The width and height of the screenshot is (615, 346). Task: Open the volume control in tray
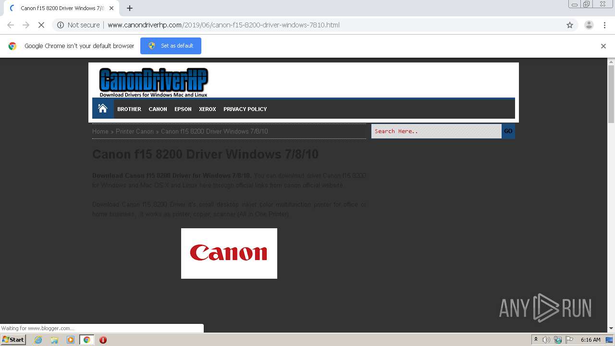pos(546,340)
